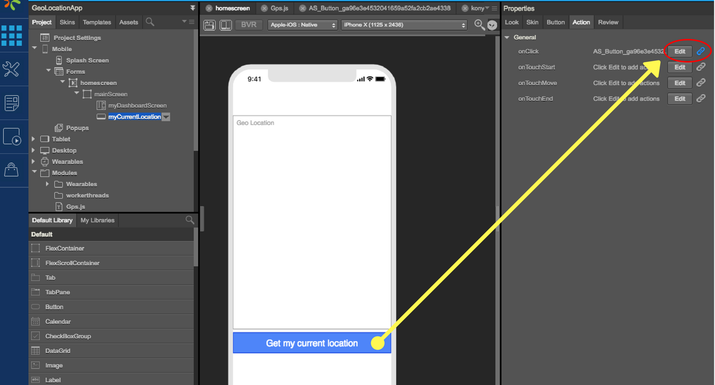Click the device orientation icon in the toolbar
Image resolution: width=715 pixels, height=385 pixels.
pyautogui.click(x=209, y=25)
